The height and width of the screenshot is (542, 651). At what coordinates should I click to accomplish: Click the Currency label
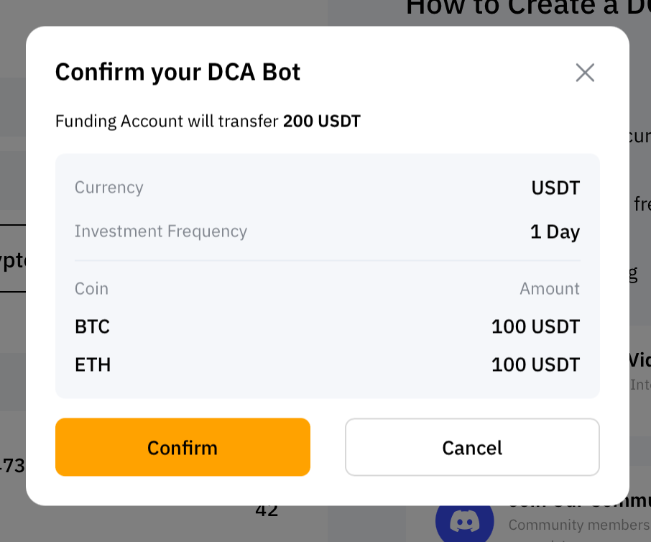(109, 188)
